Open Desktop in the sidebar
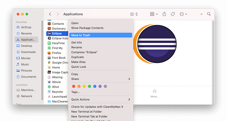This screenshot has height=121, width=227. pos(26,46)
